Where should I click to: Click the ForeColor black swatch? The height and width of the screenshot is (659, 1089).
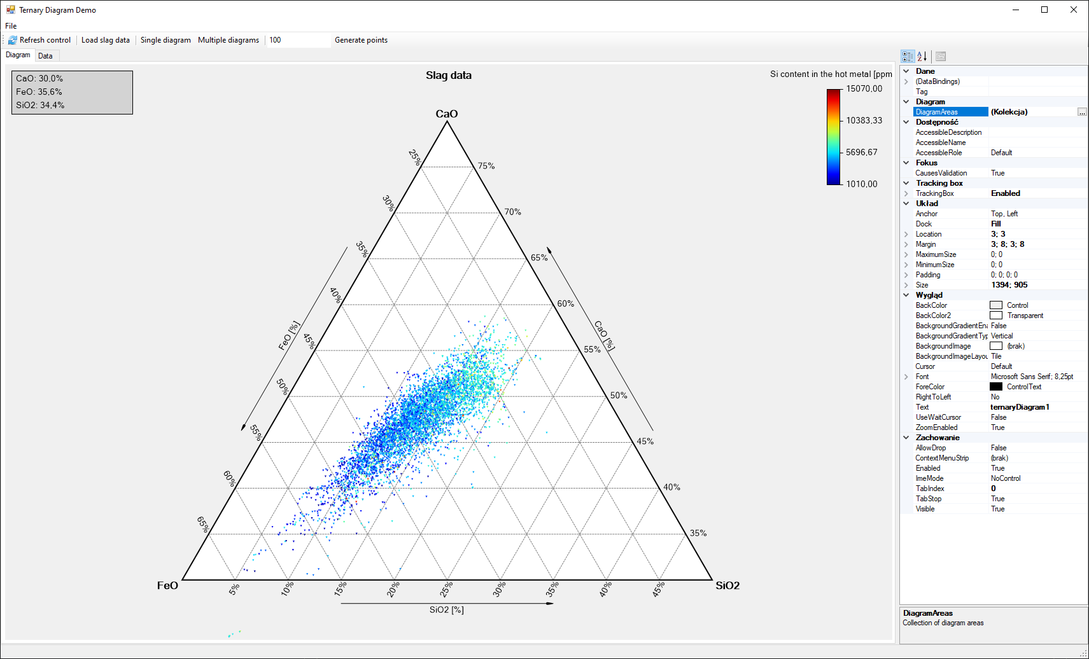pos(995,386)
